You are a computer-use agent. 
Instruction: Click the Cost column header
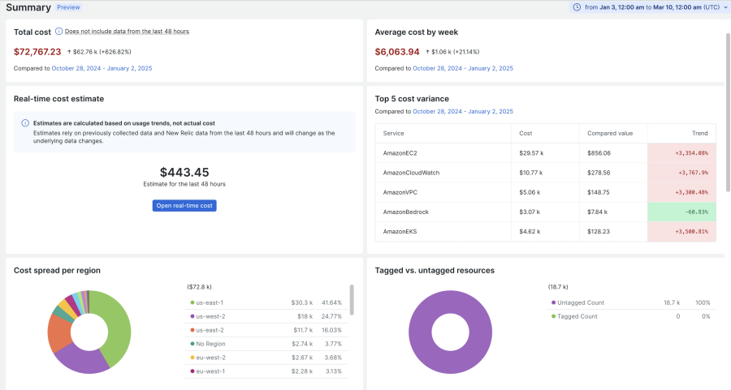(x=526, y=133)
